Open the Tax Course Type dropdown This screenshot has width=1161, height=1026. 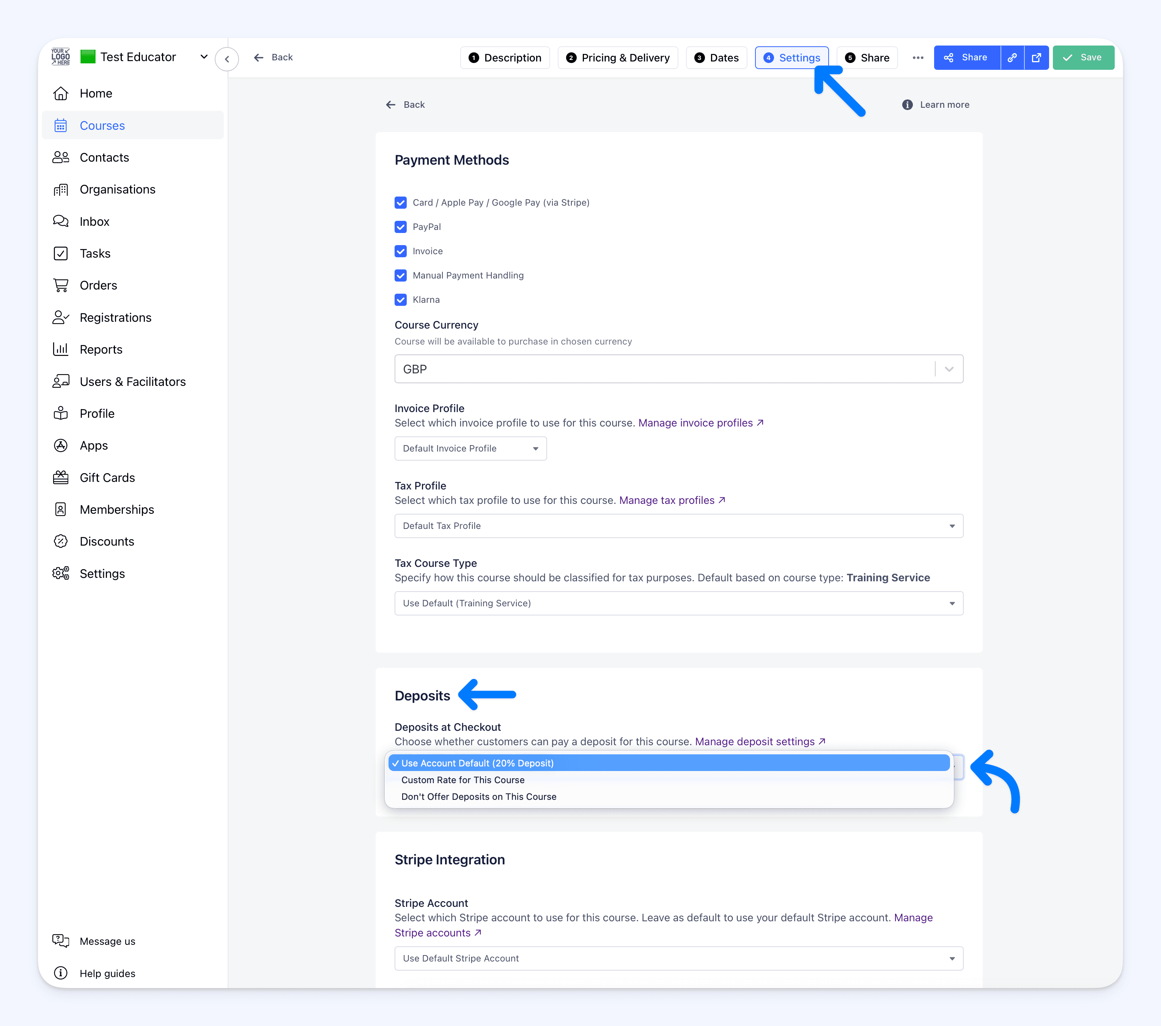tap(679, 603)
